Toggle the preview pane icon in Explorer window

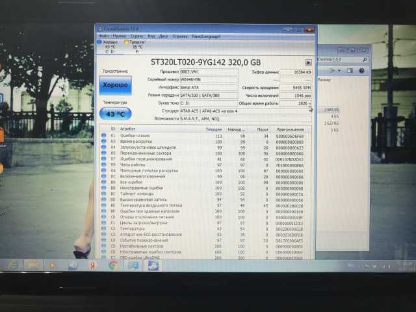click(x=350, y=71)
